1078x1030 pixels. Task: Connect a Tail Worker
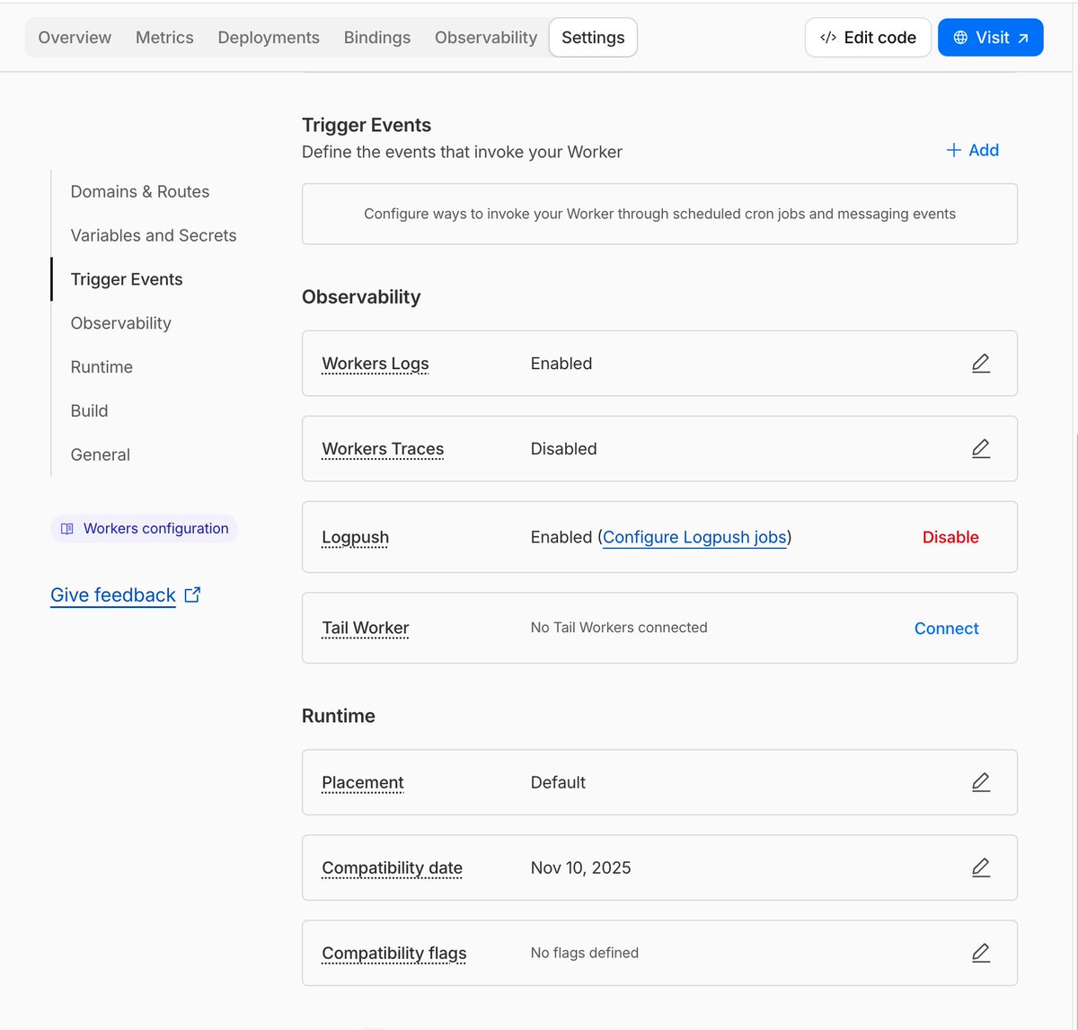coord(947,629)
